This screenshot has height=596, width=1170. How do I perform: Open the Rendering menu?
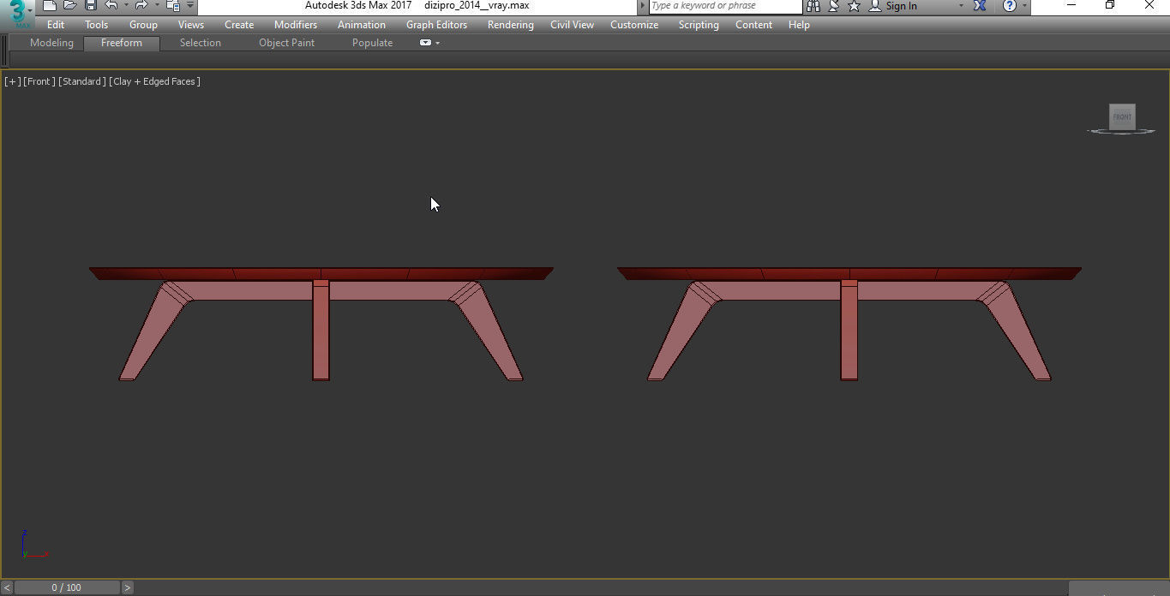pyautogui.click(x=510, y=25)
